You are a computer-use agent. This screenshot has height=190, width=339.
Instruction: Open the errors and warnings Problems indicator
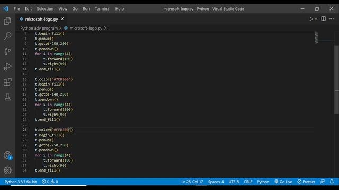50,182
